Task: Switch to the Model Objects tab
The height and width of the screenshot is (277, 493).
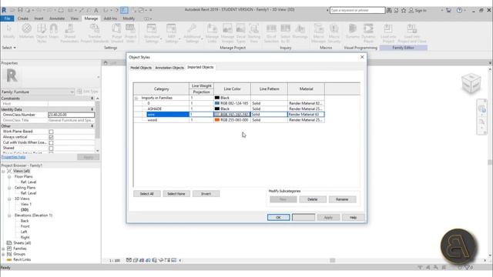Action: [x=141, y=68]
